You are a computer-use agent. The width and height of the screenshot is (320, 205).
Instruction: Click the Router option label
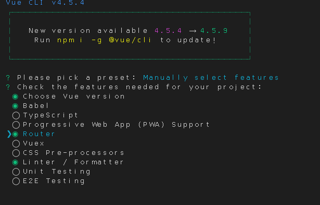[x=39, y=134]
